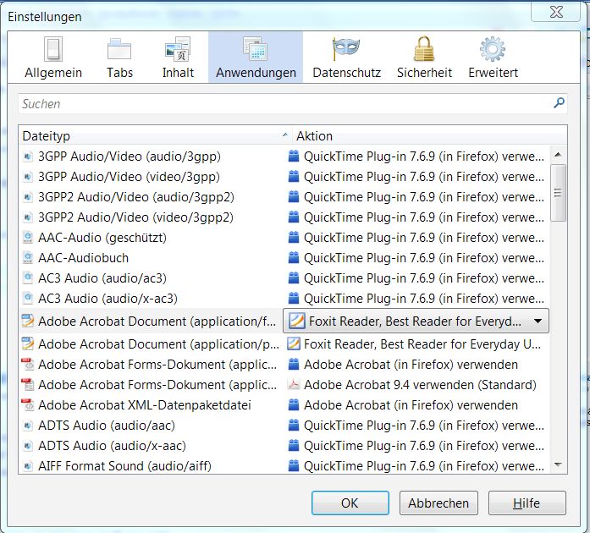590x533 pixels.
Task: Switch to the Anwendungen tab
Action: (x=256, y=57)
